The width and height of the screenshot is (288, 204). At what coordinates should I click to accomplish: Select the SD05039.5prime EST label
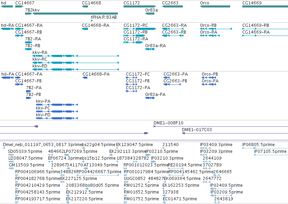pos(25,151)
